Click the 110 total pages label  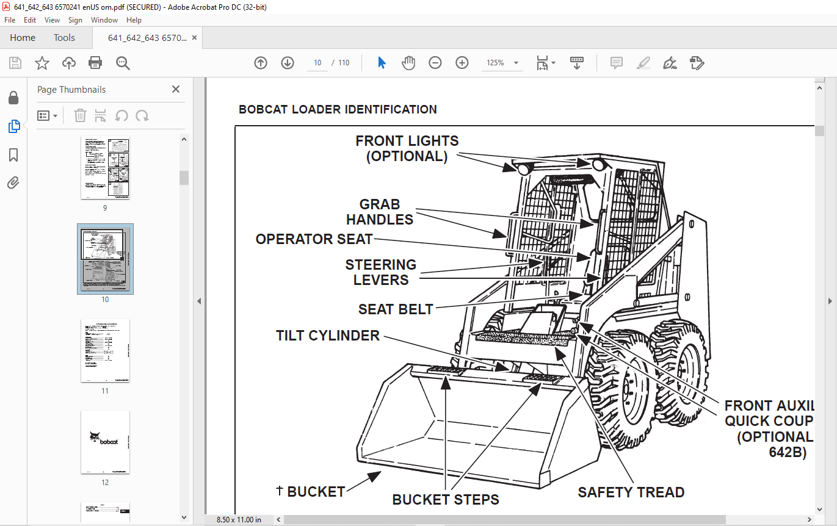click(344, 63)
